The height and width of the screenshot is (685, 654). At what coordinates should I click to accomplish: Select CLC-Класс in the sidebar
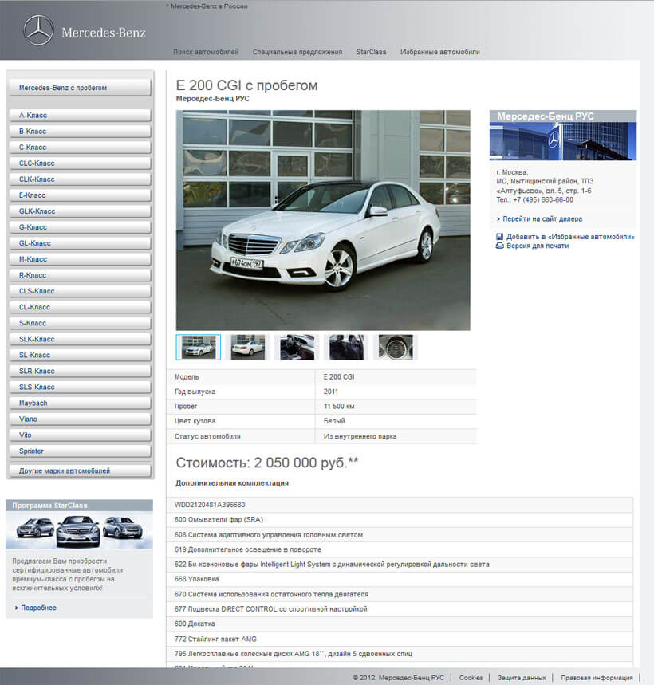(80, 163)
